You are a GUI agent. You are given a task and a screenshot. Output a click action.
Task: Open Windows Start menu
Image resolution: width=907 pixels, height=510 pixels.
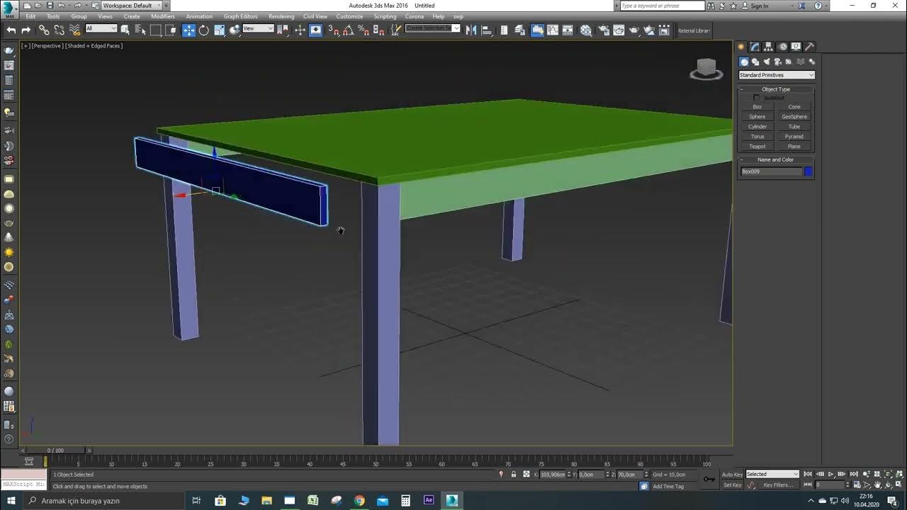click(x=11, y=501)
